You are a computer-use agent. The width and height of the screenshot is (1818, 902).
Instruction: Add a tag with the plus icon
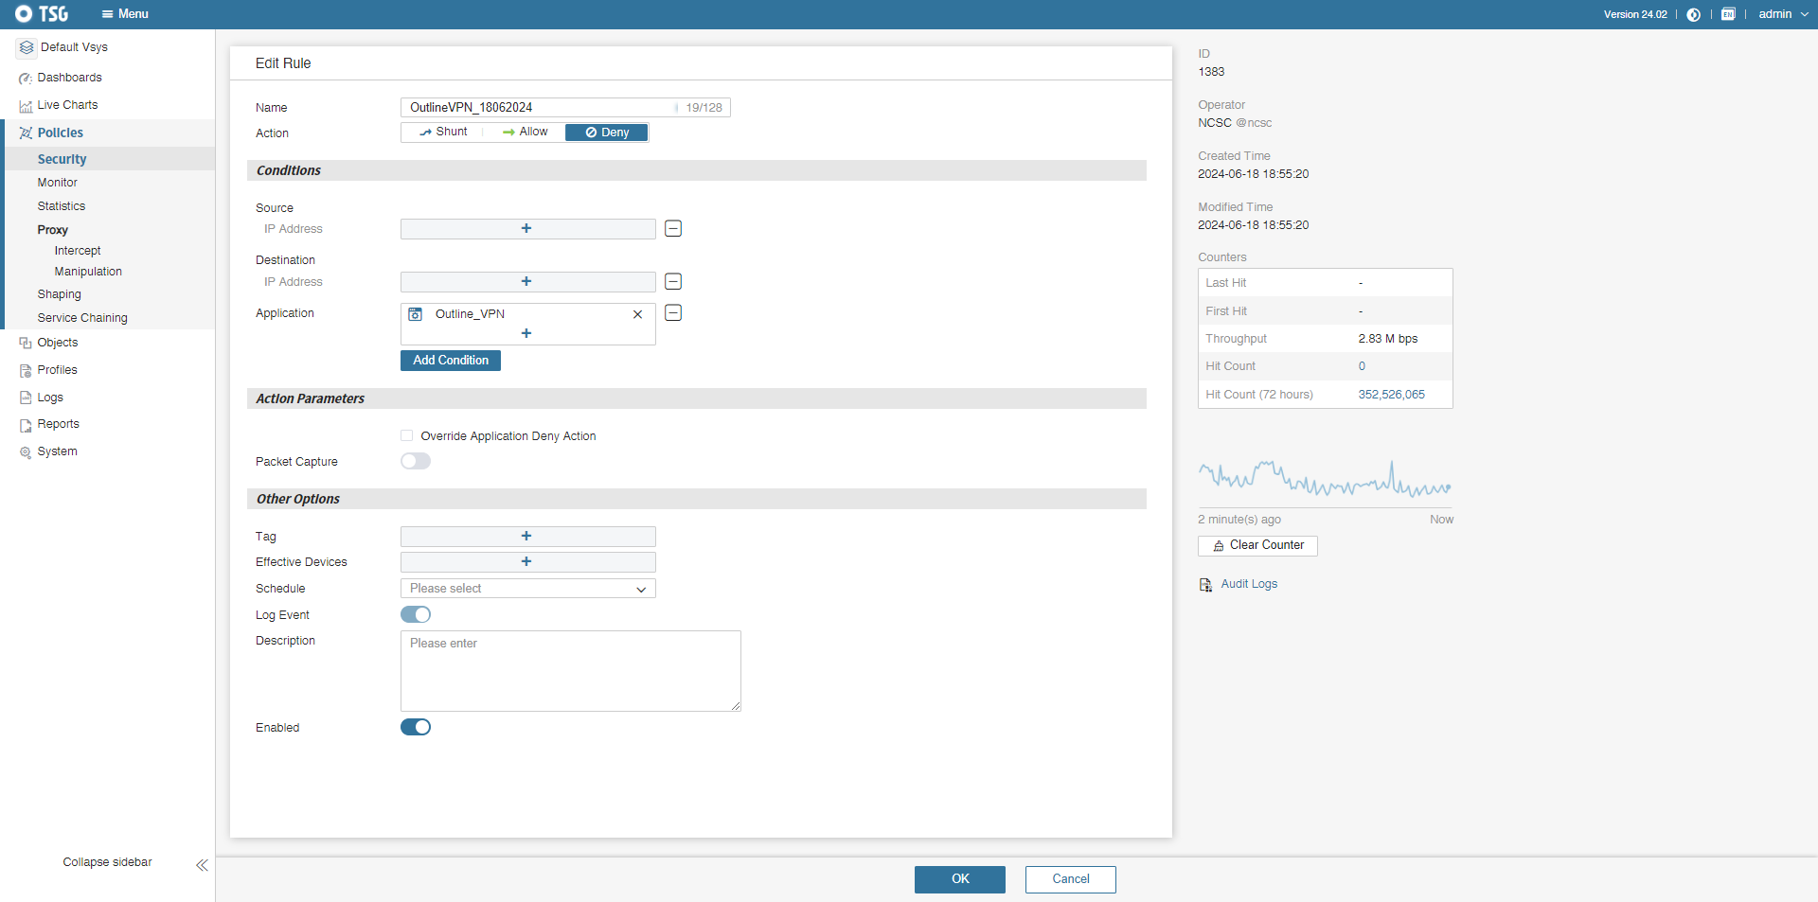pyautogui.click(x=526, y=537)
